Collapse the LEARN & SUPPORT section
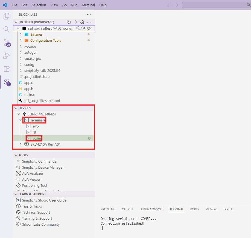This screenshot has width=251, height=238. (16, 194)
